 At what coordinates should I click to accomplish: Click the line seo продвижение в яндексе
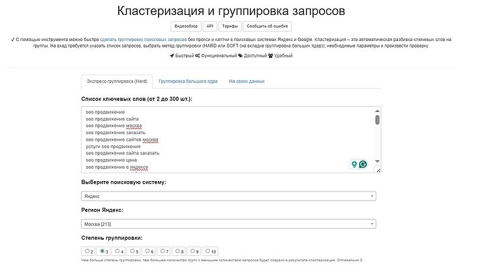[117, 167]
